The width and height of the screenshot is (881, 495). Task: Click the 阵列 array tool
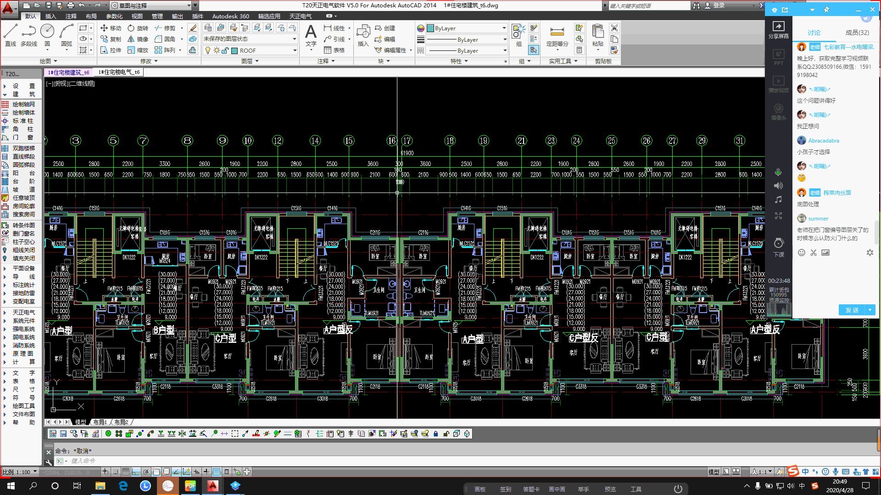[x=165, y=50]
